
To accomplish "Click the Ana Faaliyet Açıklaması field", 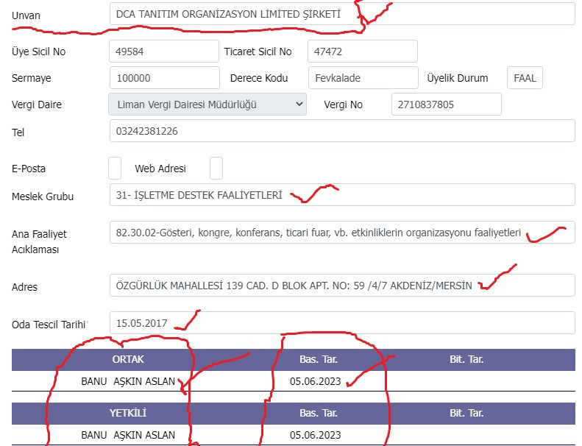I will point(342,233).
